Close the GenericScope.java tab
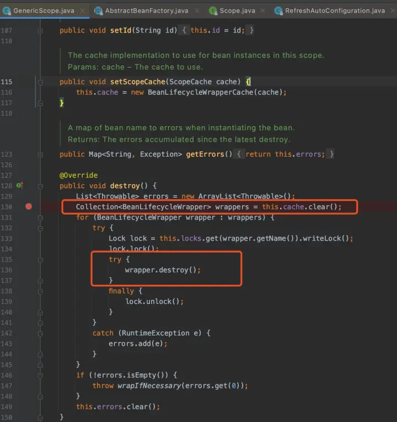The image size is (397, 422). coord(82,10)
